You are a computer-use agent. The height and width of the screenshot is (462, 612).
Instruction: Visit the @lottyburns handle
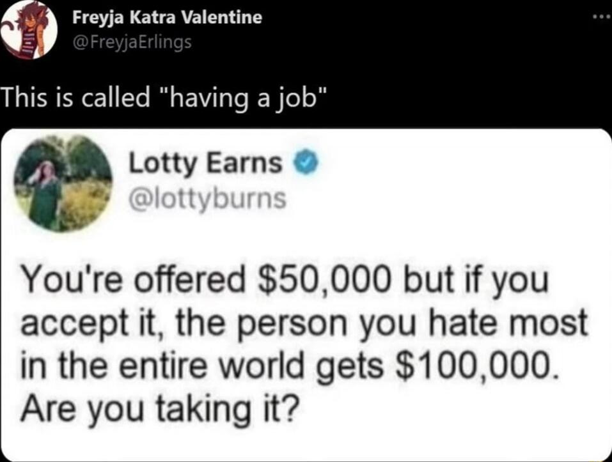pos(207,199)
